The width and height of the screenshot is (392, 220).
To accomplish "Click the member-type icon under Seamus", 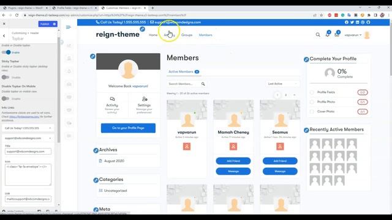I will pos(280,147).
